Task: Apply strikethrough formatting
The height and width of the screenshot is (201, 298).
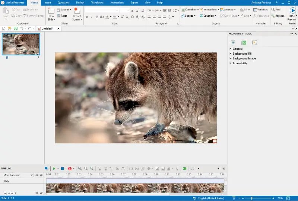Action: tap(102, 17)
